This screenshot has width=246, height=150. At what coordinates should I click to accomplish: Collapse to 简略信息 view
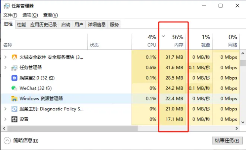click(21, 141)
